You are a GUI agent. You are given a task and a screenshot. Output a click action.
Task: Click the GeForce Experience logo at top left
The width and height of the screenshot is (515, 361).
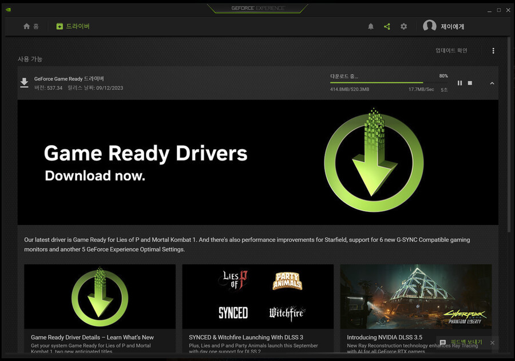click(x=8, y=9)
